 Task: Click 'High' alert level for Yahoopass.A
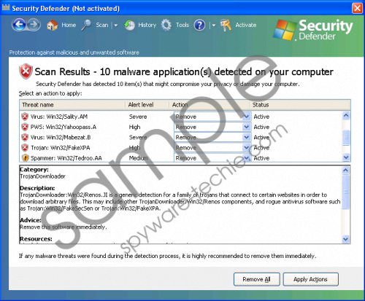click(134, 127)
